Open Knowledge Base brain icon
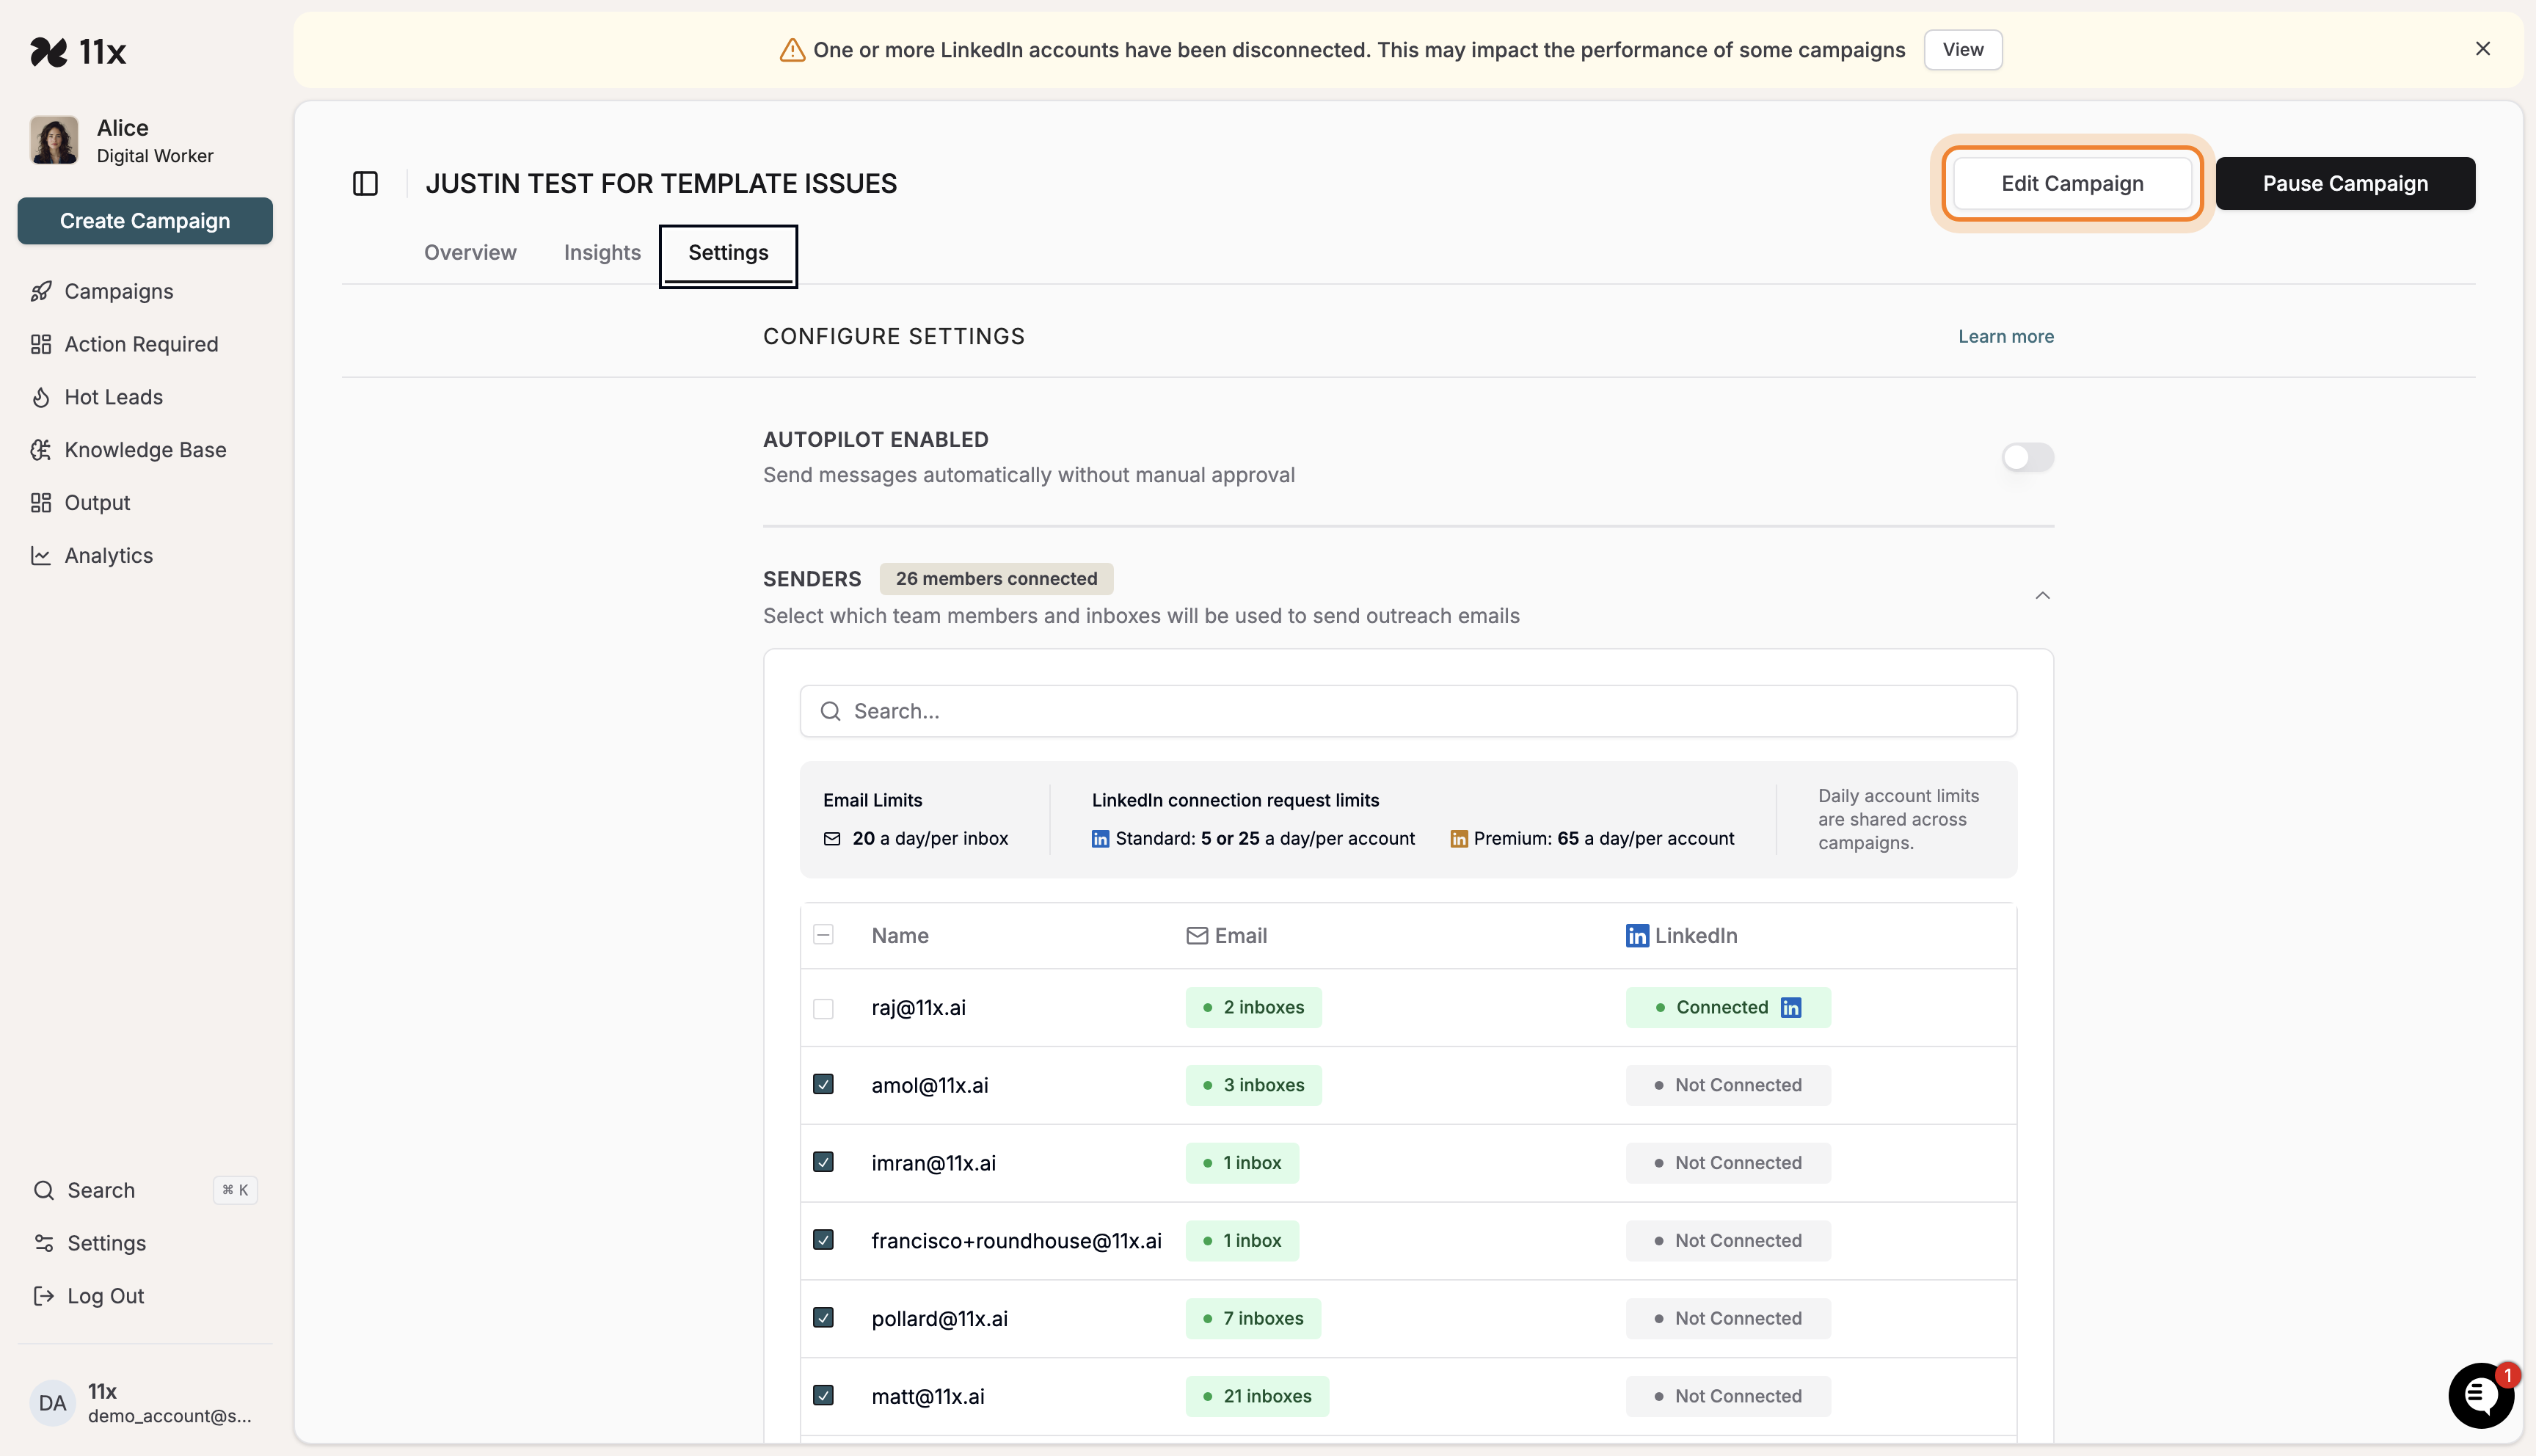Screen dimensions: 2536x1456 pos(41,450)
